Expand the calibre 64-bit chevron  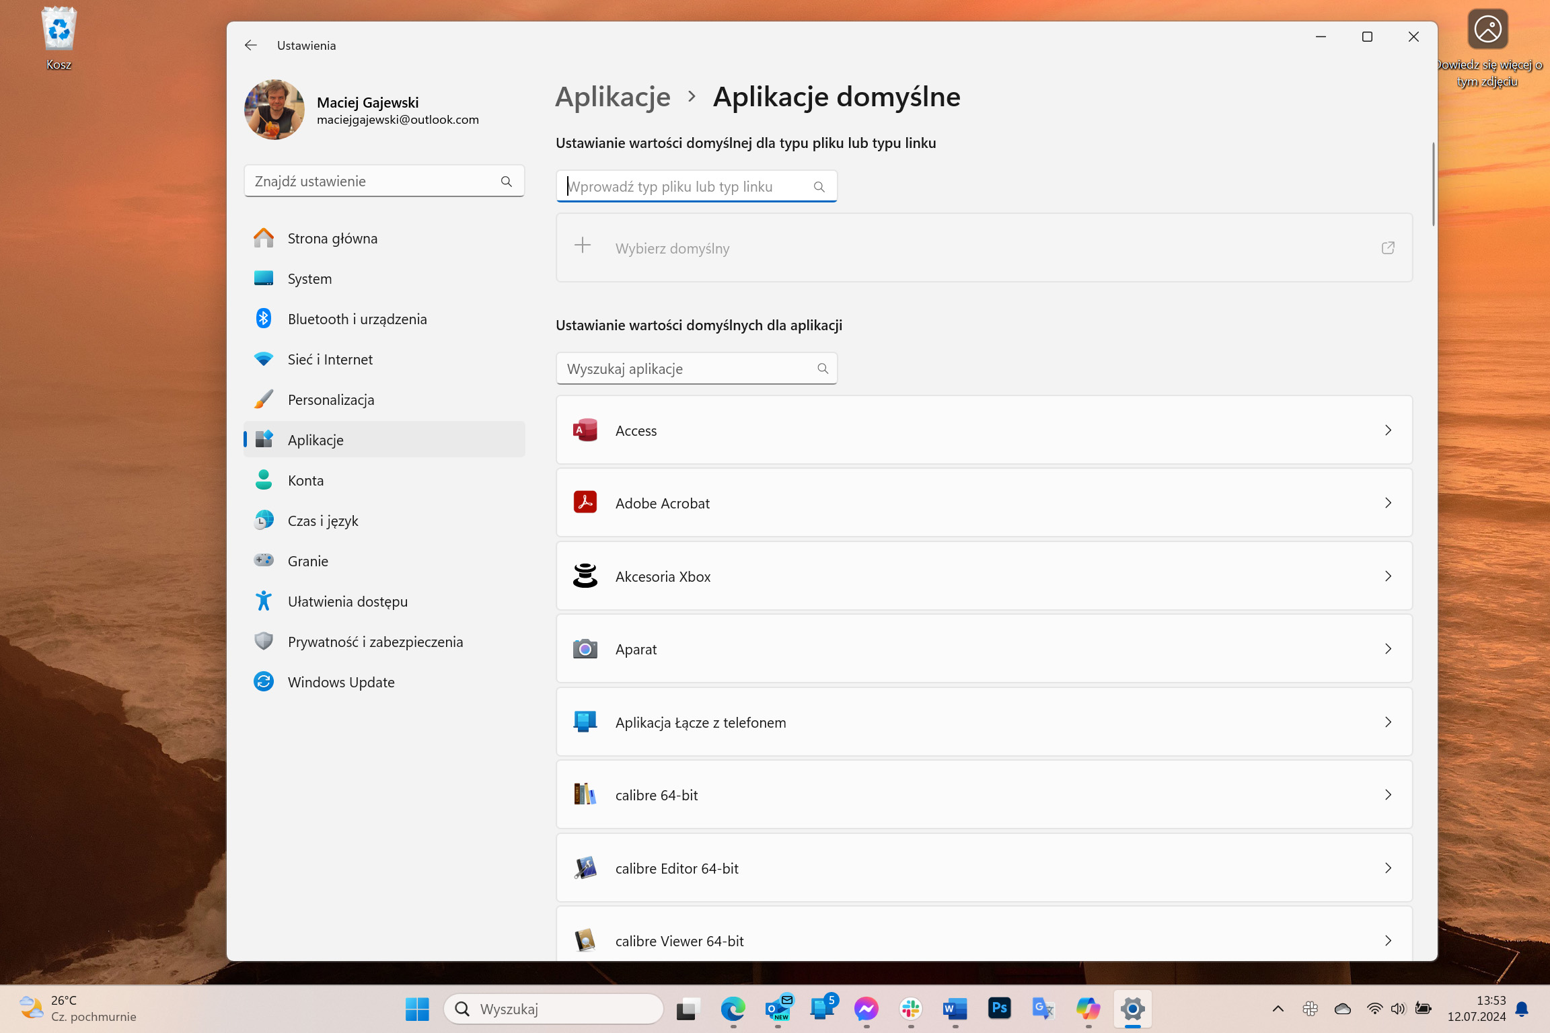(1388, 795)
